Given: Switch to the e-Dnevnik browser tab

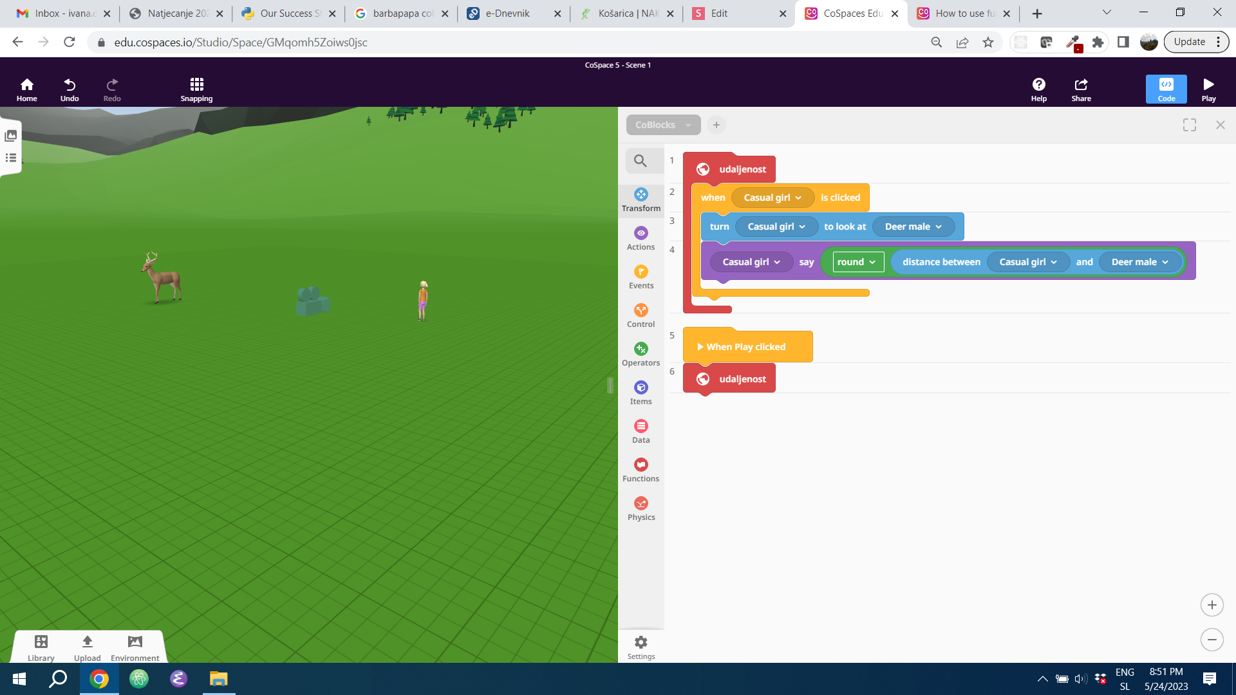Looking at the screenshot, I should tap(507, 14).
